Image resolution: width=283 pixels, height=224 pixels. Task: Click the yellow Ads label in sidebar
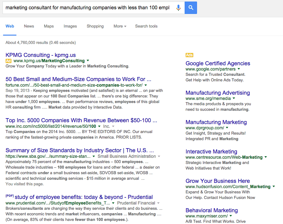189,55
